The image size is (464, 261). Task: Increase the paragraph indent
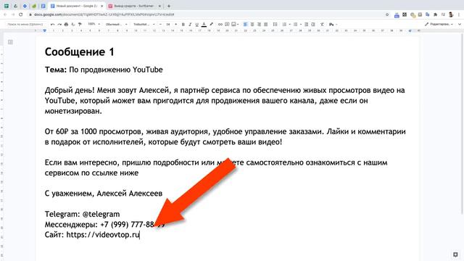313,24
